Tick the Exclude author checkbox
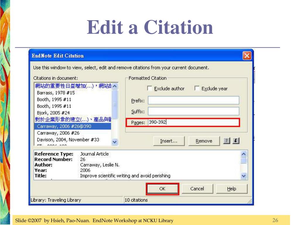 [x=150, y=88]
